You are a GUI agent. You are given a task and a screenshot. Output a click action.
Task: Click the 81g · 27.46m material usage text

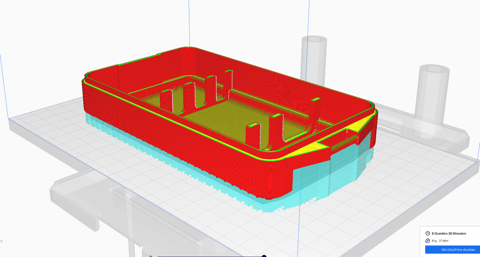440,241
